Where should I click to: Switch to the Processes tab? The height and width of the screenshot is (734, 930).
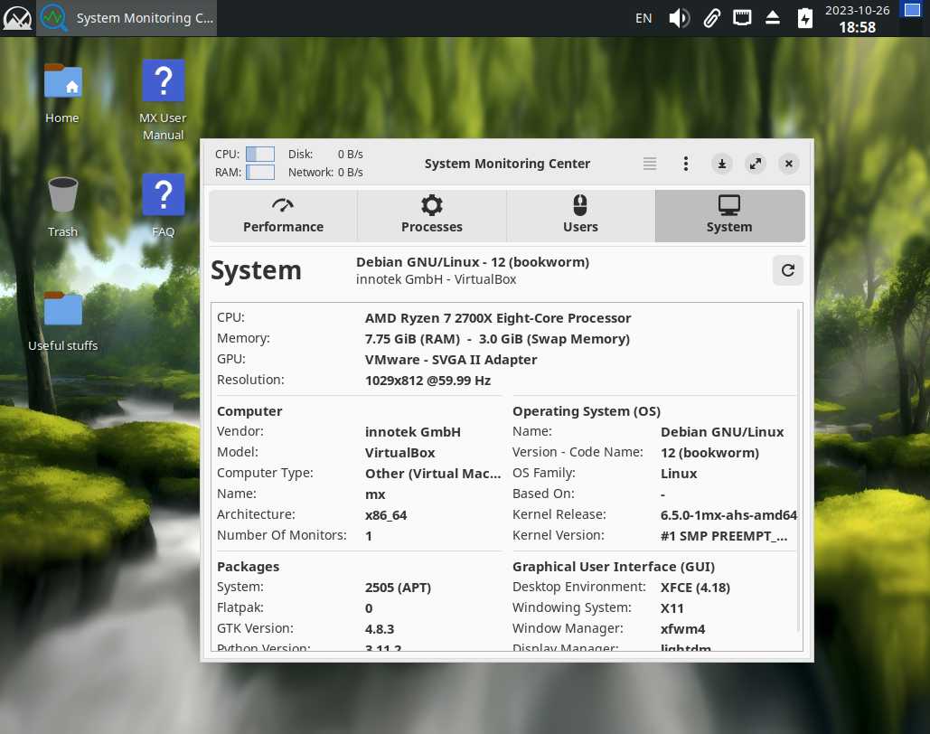tap(432, 215)
